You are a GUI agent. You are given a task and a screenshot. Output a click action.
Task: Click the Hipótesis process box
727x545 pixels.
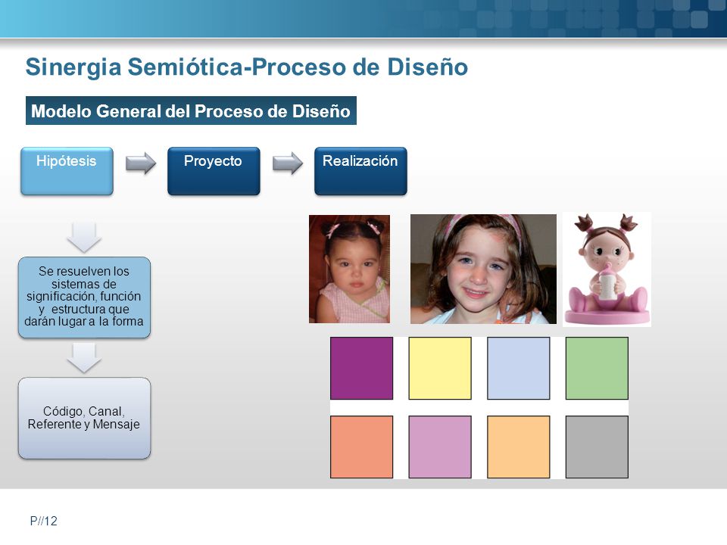tap(67, 171)
